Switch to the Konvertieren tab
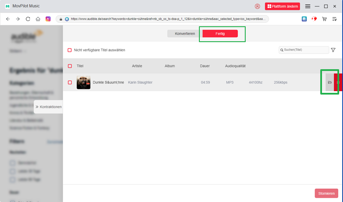Screen dimensions: 343x202 (185, 34)
